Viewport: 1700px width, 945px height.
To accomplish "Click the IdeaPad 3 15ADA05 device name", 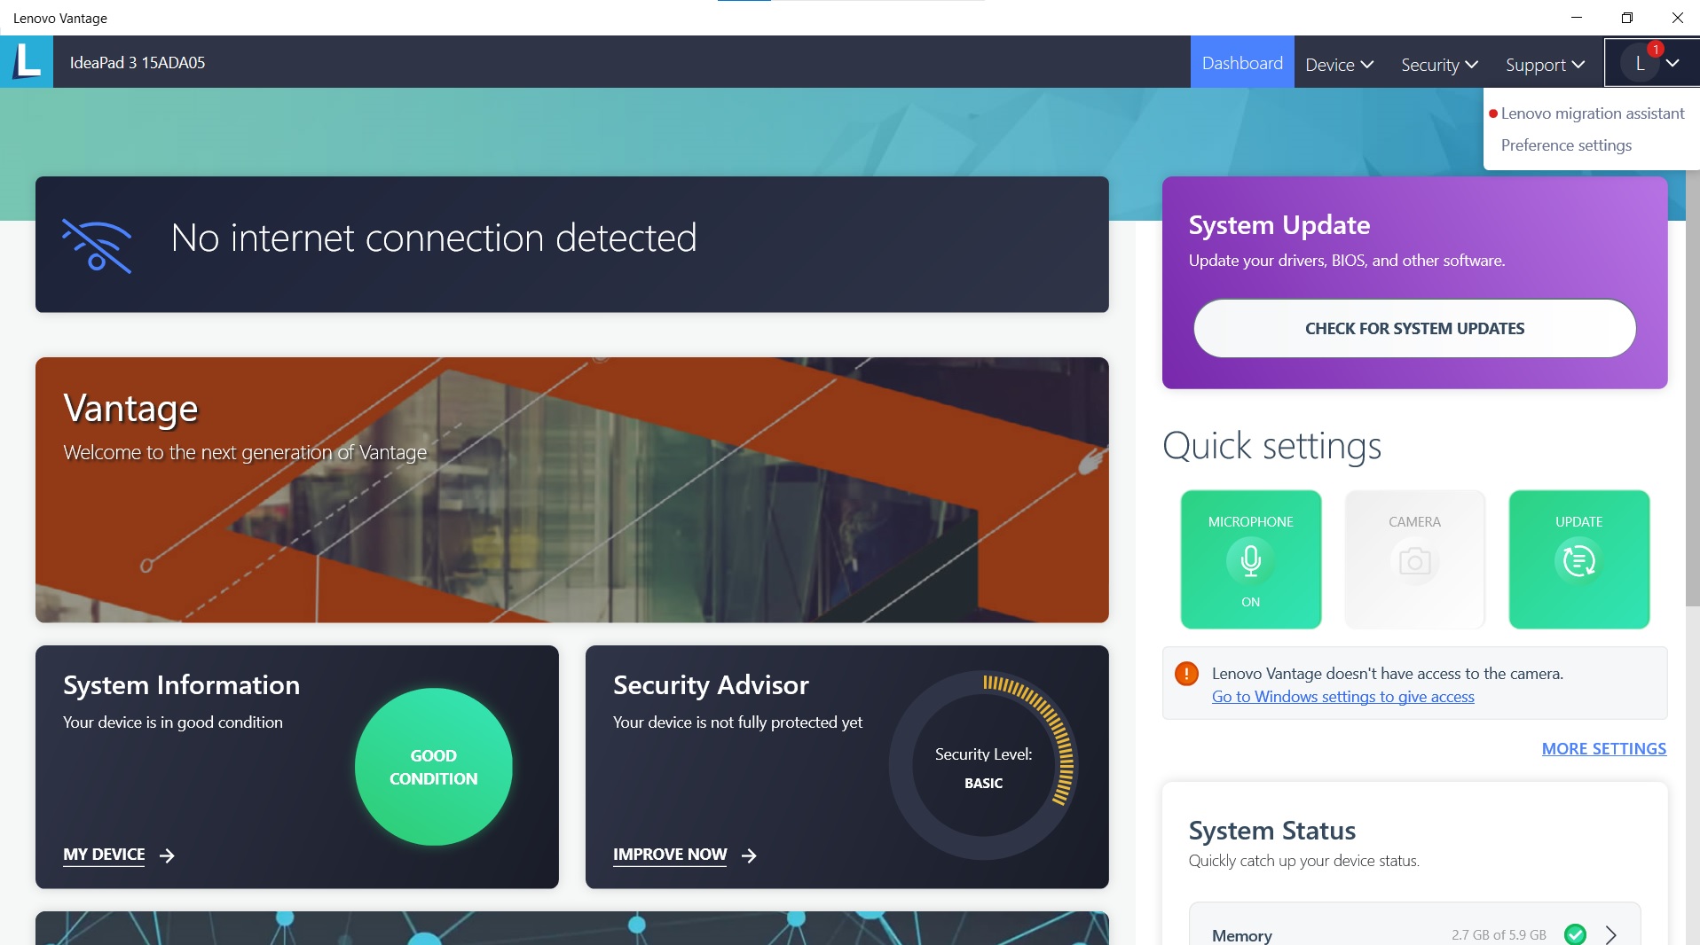I will 138,63.
